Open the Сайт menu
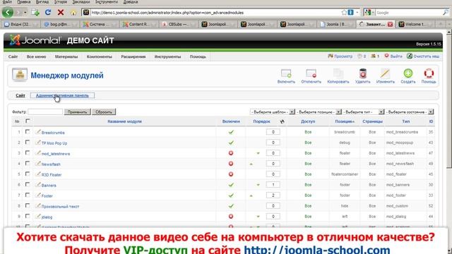Viewport: 452px width, 254px height. (x=13, y=56)
